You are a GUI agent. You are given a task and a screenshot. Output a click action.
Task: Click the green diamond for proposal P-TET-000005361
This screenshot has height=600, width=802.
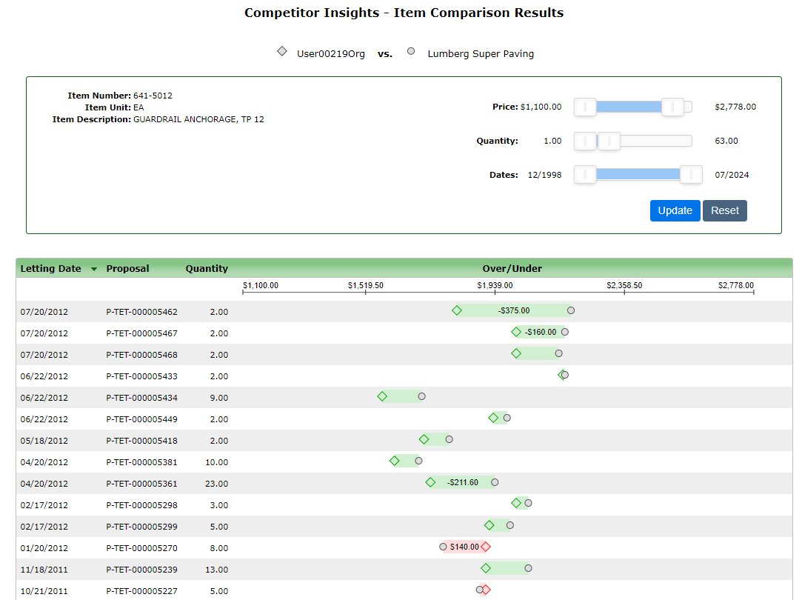click(x=430, y=482)
